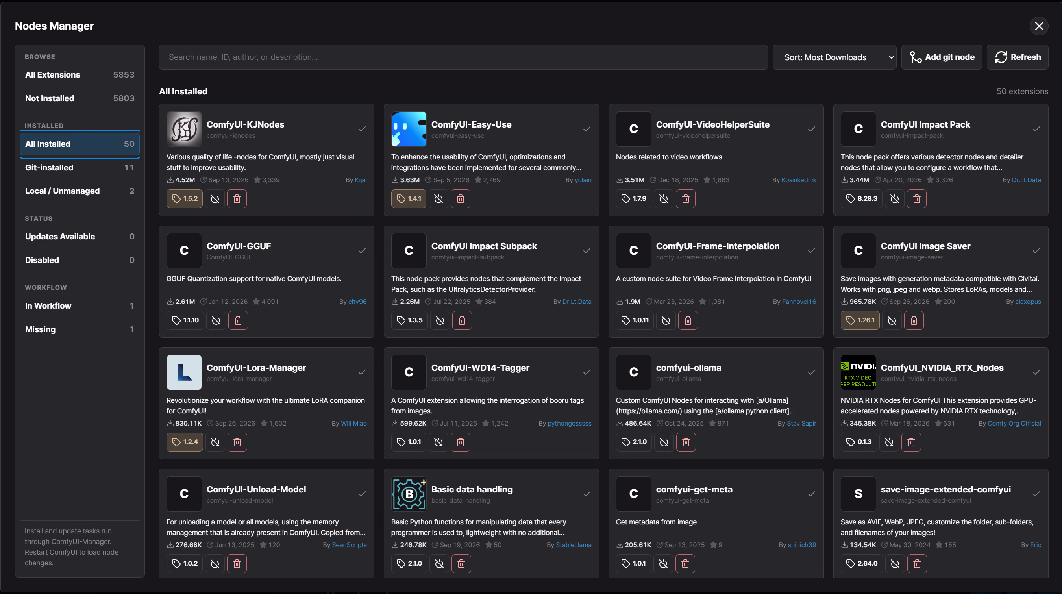Viewport: 1062px width, 594px height.
Task: Disable ComfyUI_NVIDIA_RTX_Nodes with power icon
Action: (889, 442)
